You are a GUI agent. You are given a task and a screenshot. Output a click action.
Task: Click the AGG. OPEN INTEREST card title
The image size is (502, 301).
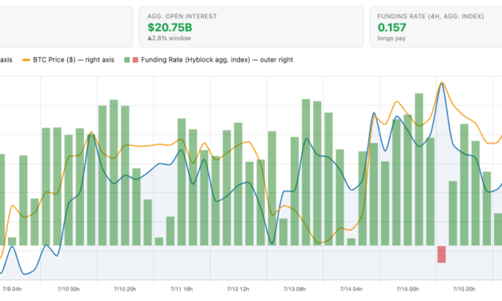tap(182, 16)
